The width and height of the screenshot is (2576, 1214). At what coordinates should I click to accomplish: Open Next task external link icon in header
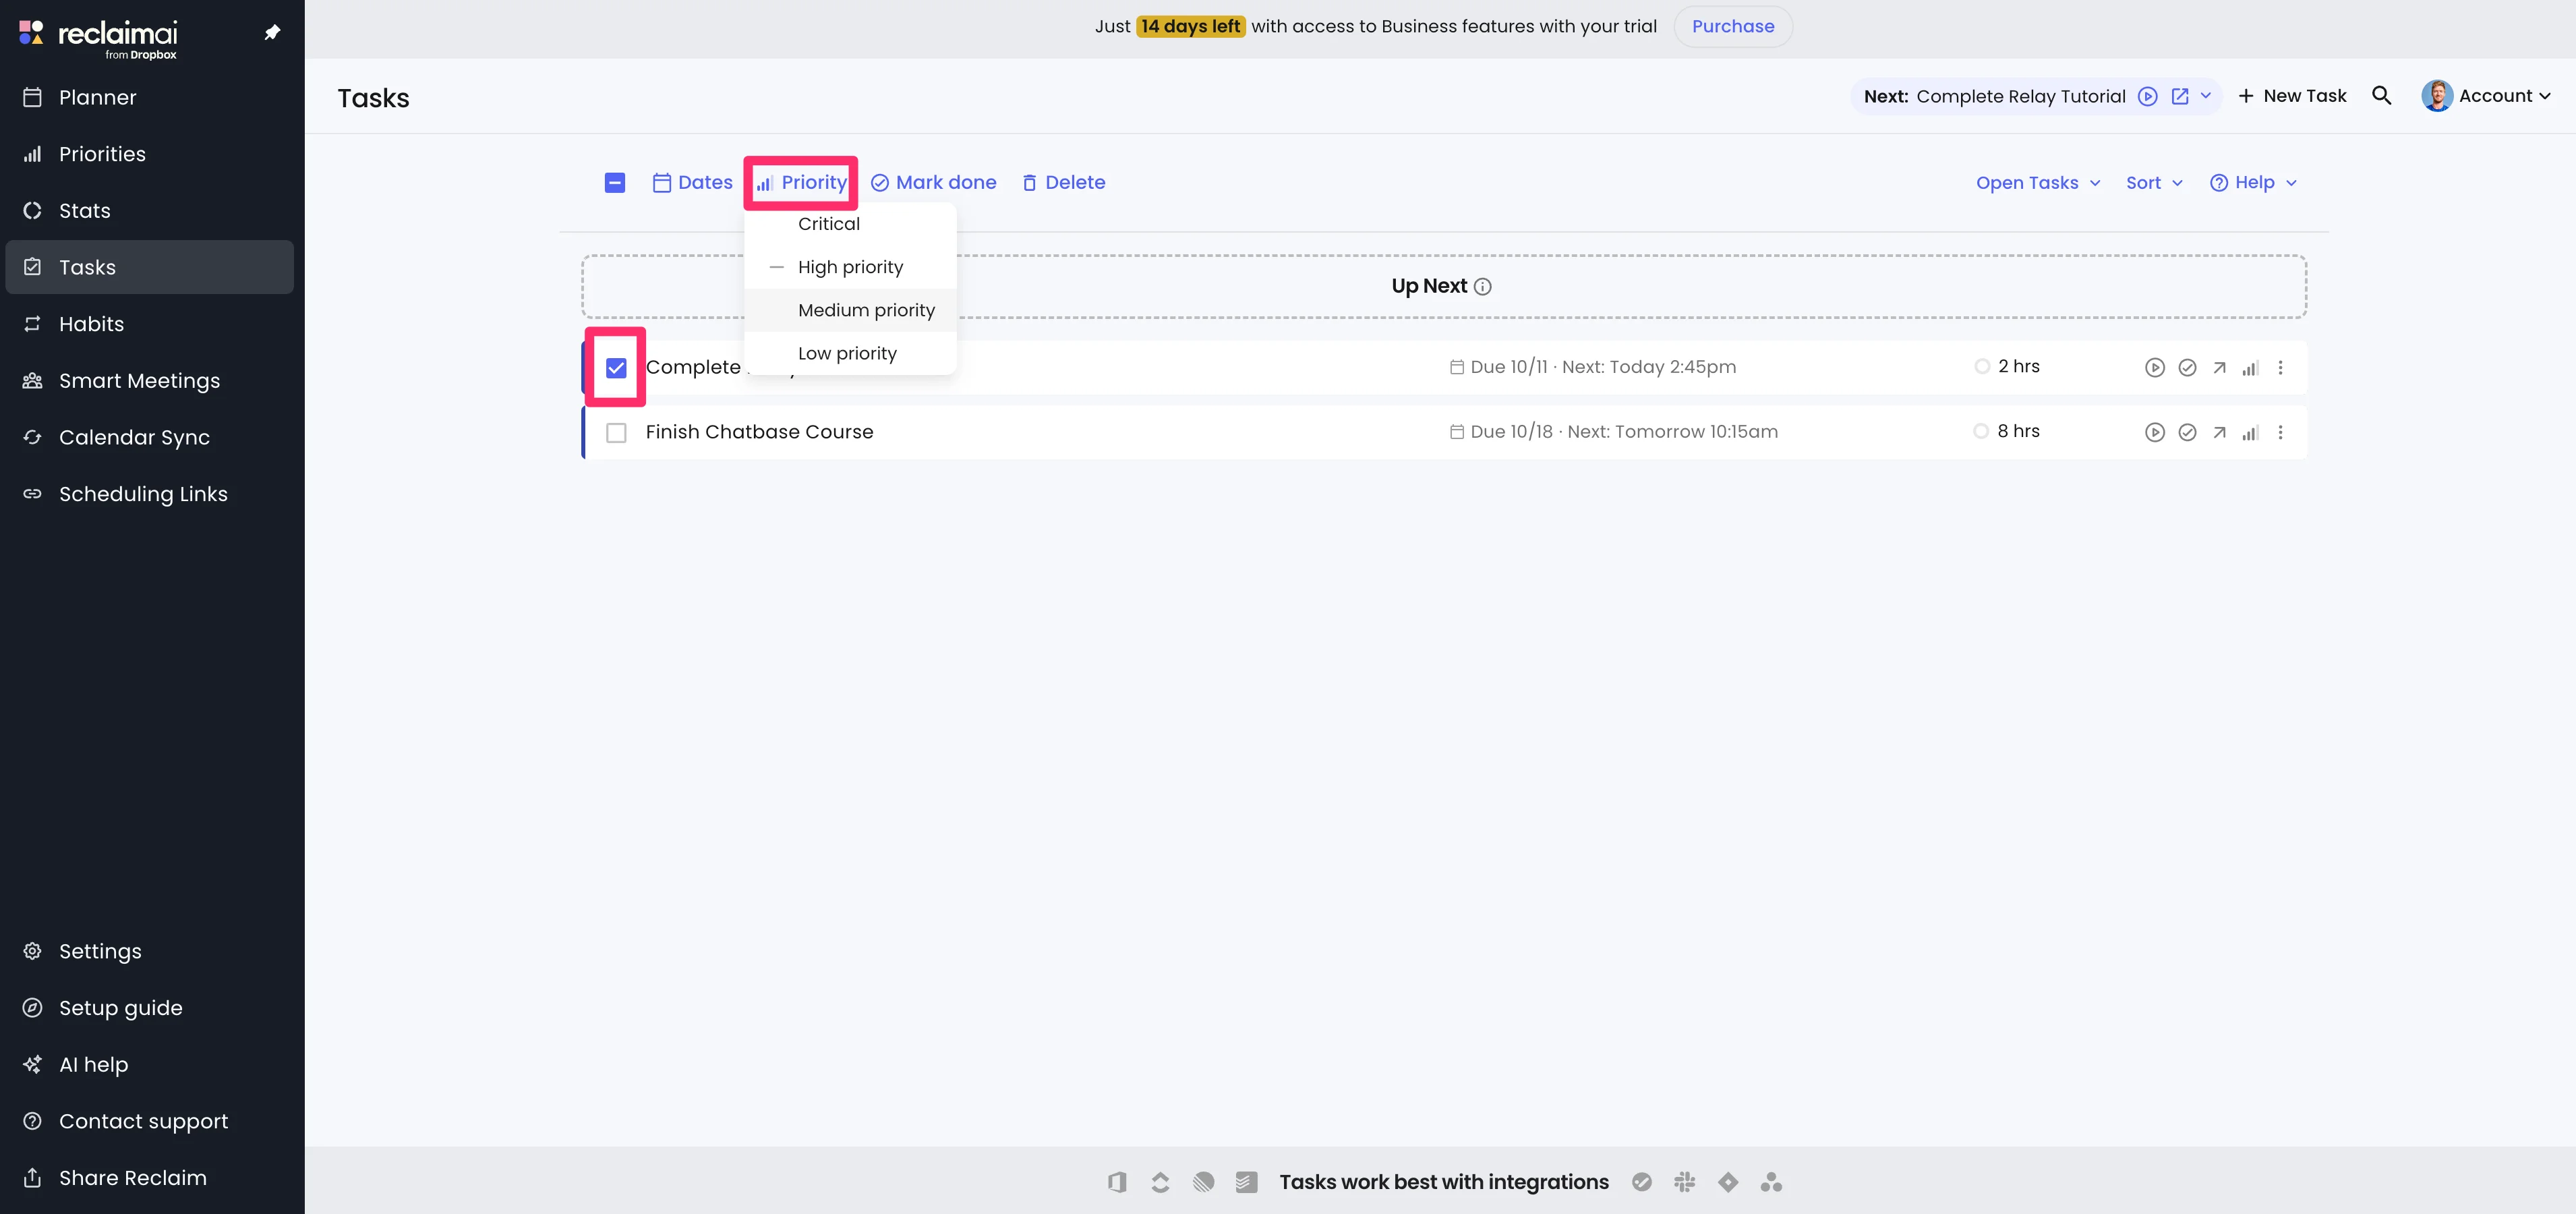tap(2180, 96)
